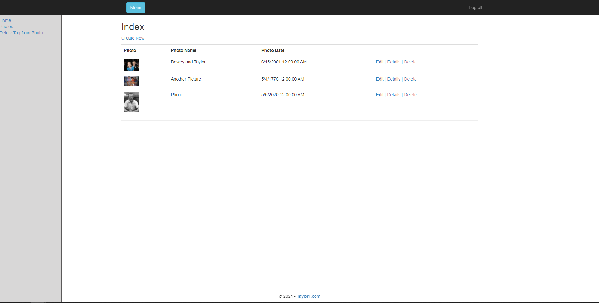View Details for Another Picture
The height and width of the screenshot is (303, 599).
pos(394,79)
